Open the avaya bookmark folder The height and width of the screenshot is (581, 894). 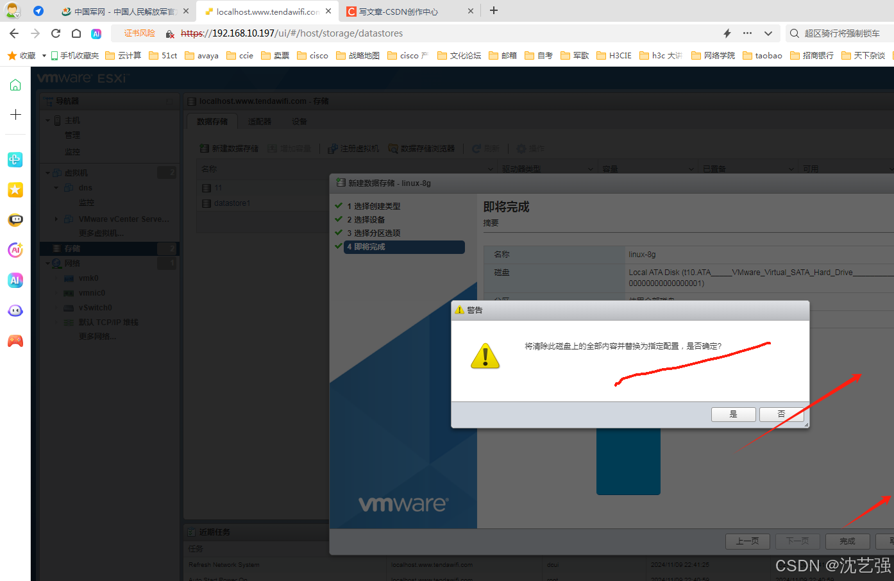201,56
